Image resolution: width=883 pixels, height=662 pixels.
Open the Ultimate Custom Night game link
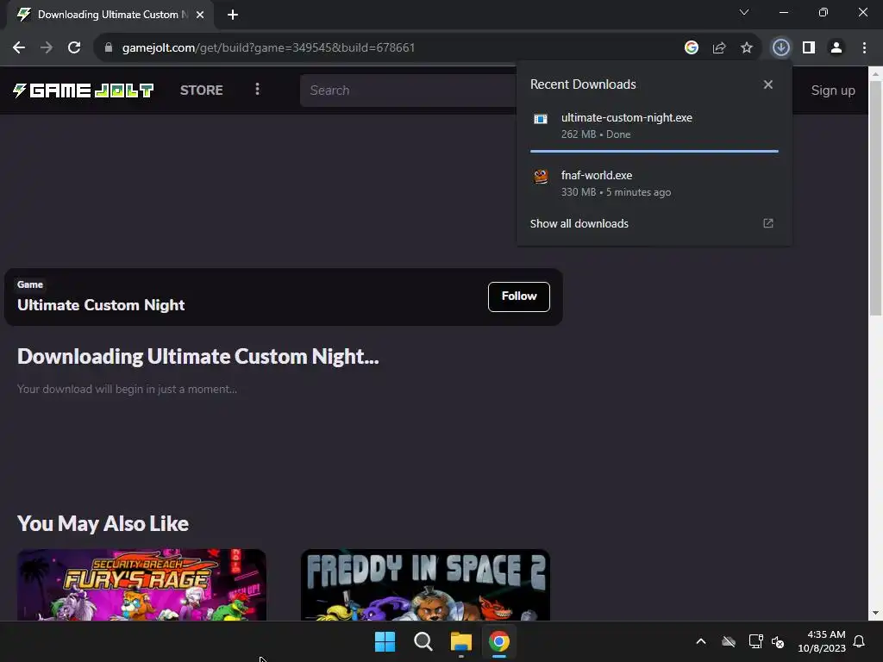(101, 305)
